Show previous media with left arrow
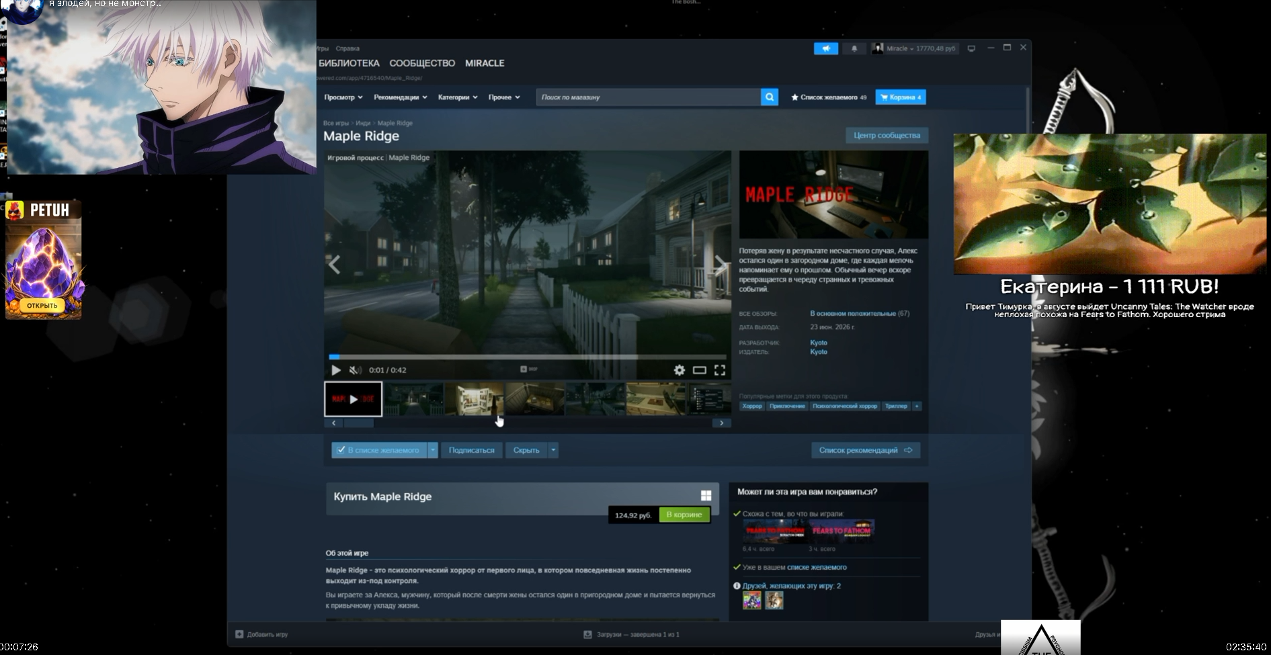The height and width of the screenshot is (655, 1271). (335, 265)
